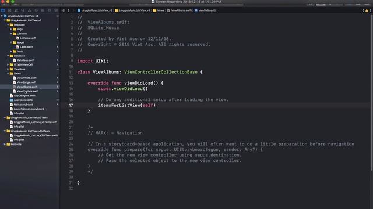The height and width of the screenshot is (209, 373).
Task: Open the Breakpoint navigator icon
Action: [50, 10]
